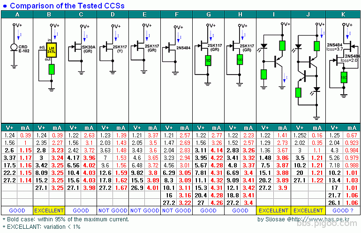The width and height of the screenshot is (361, 233).
Task: Click the 2SK30A (GR) JFET label
Action: coord(88,49)
